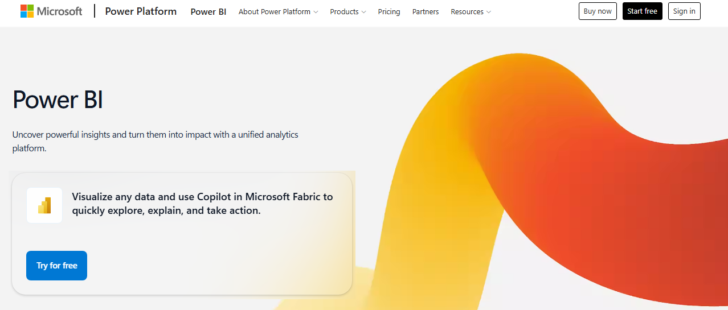
Task: Click the 'Uncover powerful insights' description text
Action: click(x=156, y=142)
